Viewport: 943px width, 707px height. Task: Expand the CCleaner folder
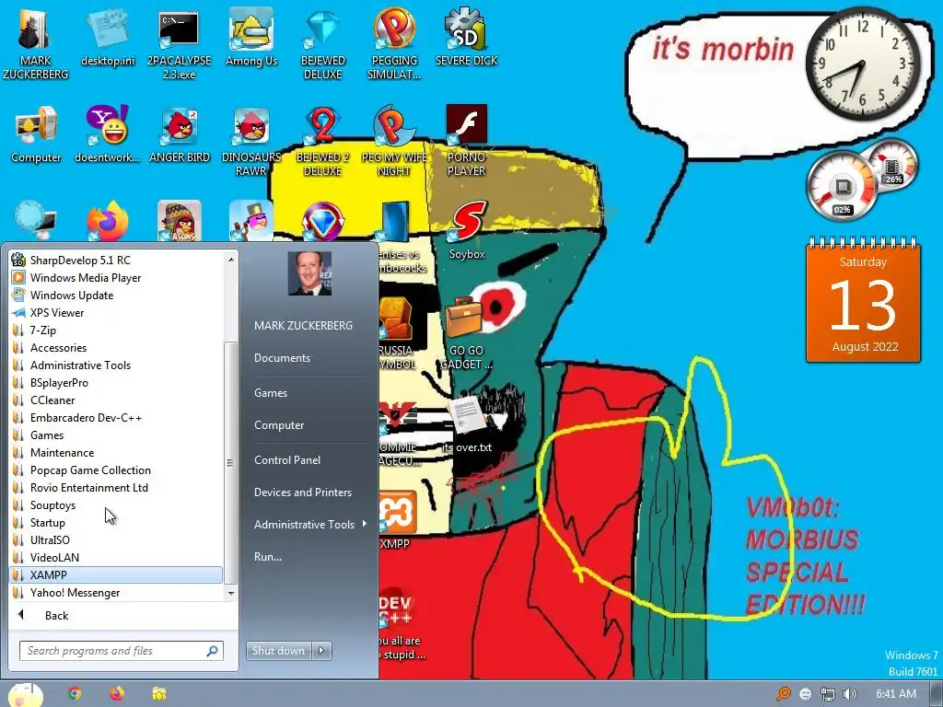115,400
